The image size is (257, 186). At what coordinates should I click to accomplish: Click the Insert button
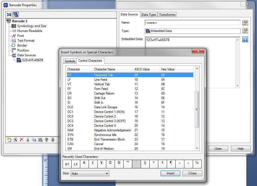tap(170, 173)
